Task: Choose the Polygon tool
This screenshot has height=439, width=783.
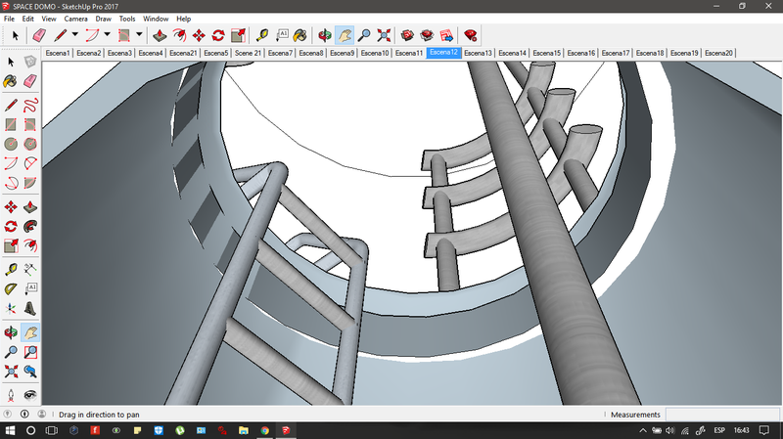Action: 31,144
